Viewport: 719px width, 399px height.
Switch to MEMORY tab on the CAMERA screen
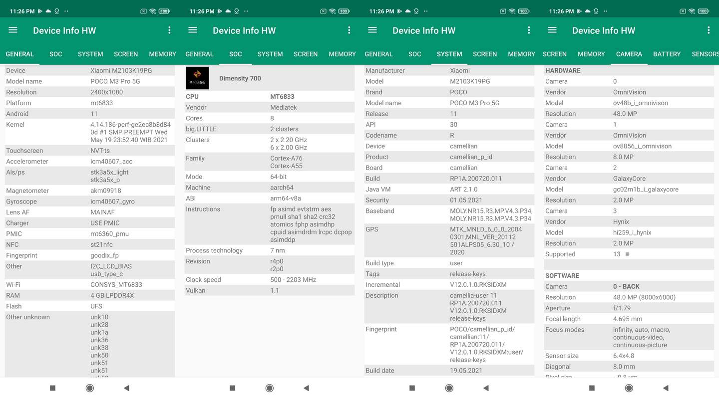(591, 54)
